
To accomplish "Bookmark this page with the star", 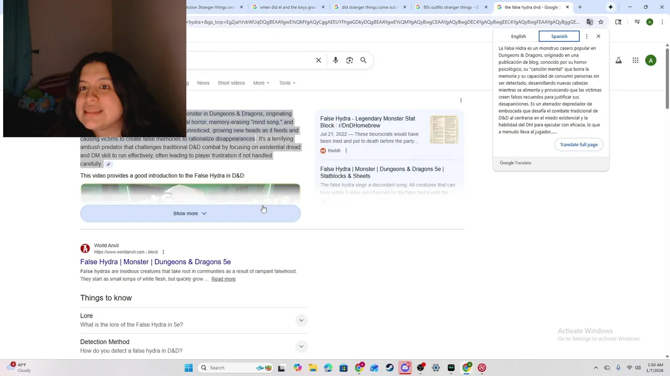I will click(x=601, y=22).
